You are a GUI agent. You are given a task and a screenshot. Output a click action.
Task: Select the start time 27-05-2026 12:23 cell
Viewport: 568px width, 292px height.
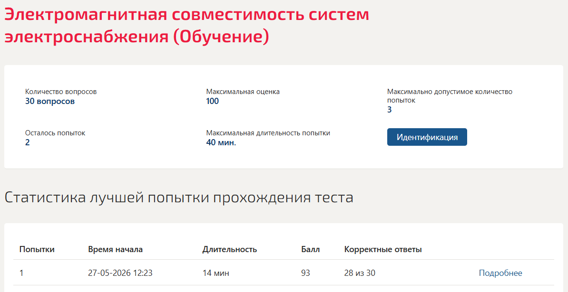tap(120, 273)
